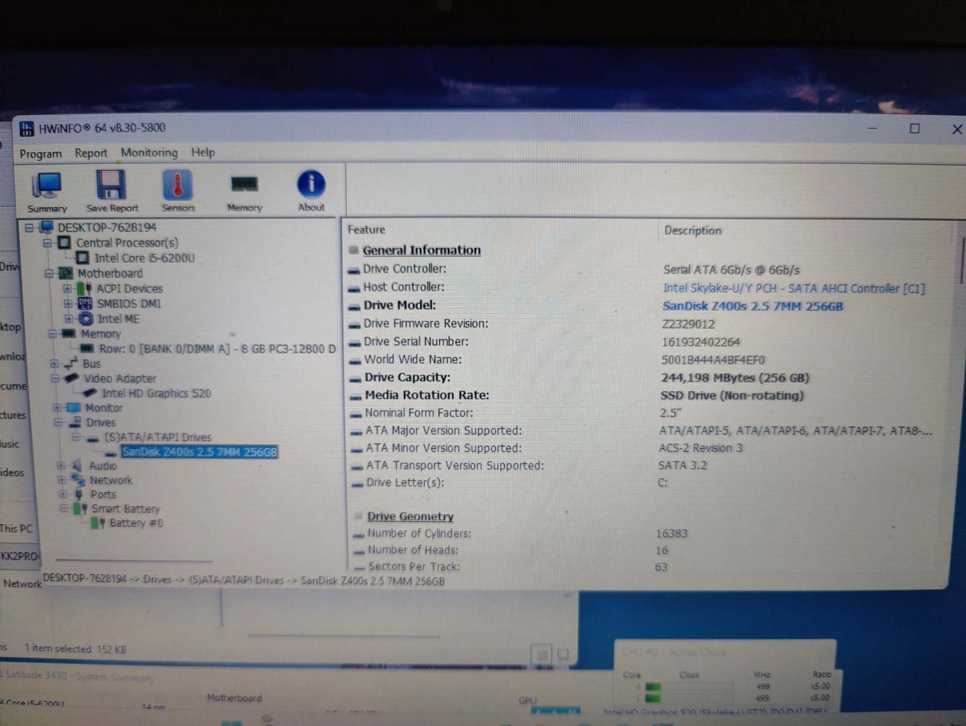Collapse the Central Processor(s) node
The image size is (966, 726).
pyautogui.click(x=48, y=243)
